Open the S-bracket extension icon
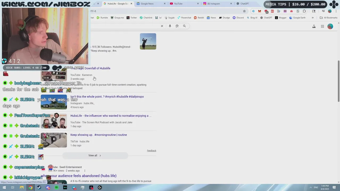 pyautogui.click(x=298, y=11)
